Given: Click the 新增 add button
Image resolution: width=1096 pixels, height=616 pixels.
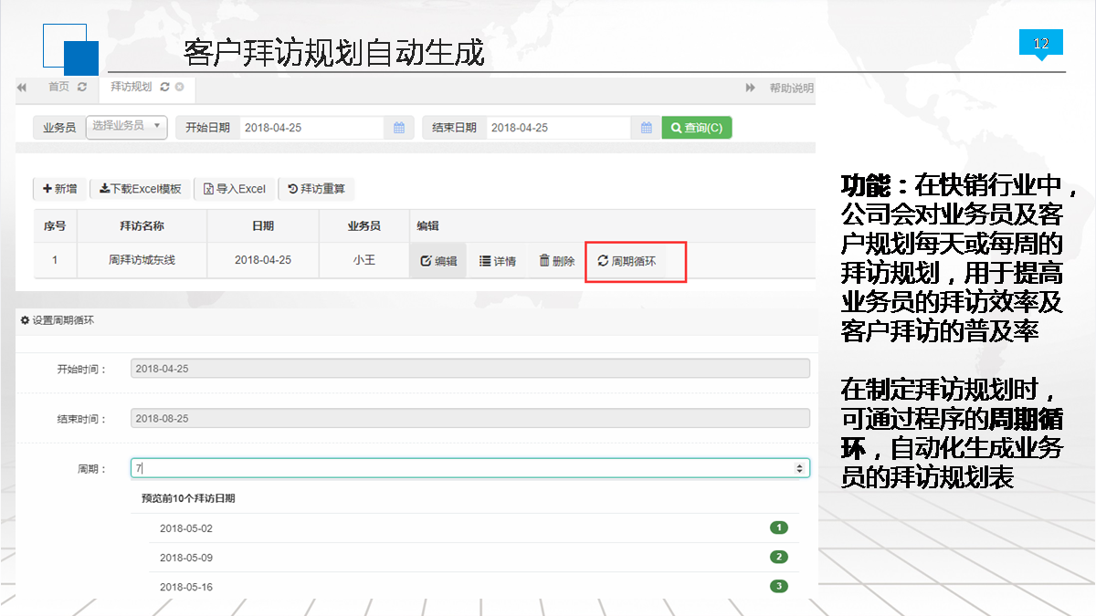Looking at the screenshot, I should [59, 189].
